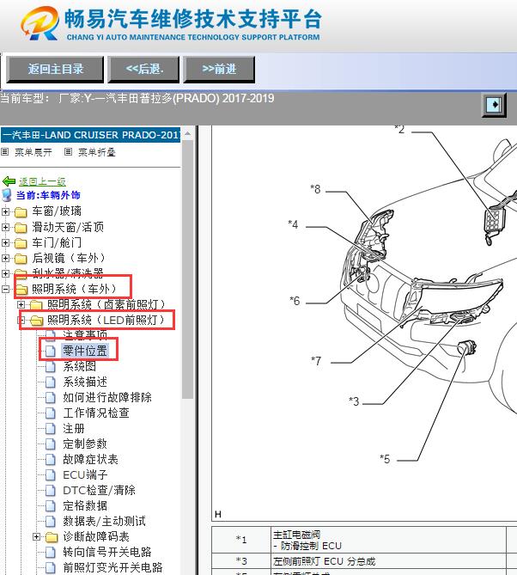
Task: Expand the 后视镜（车外） tree node
Action: click(5, 258)
